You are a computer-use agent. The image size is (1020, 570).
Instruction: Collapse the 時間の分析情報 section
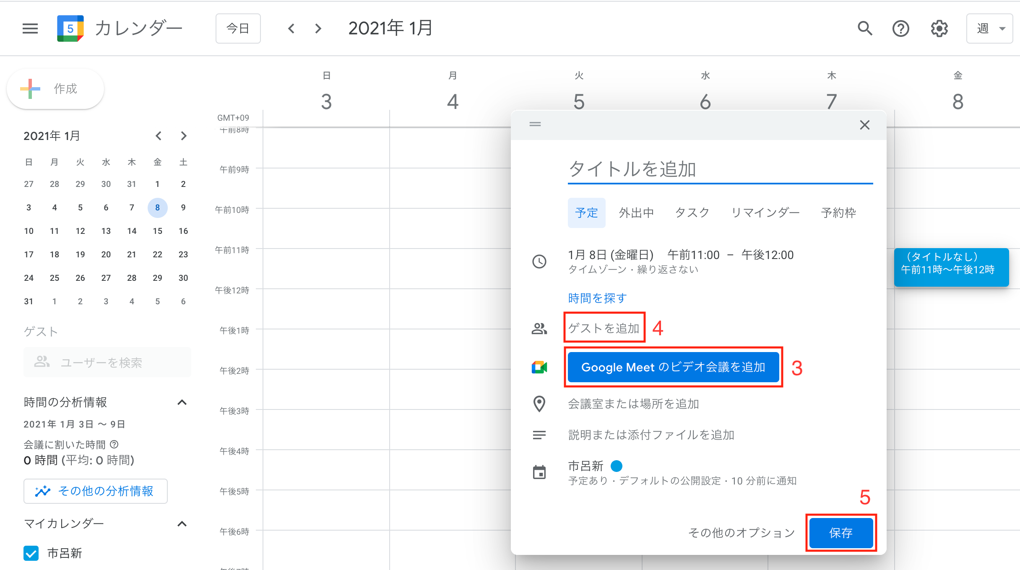coord(182,402)
